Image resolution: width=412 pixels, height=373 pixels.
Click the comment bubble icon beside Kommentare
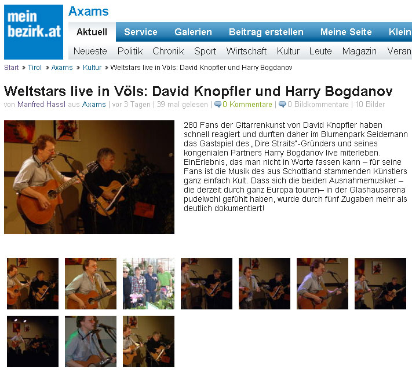pyautogui.click(x=218, y=104)
